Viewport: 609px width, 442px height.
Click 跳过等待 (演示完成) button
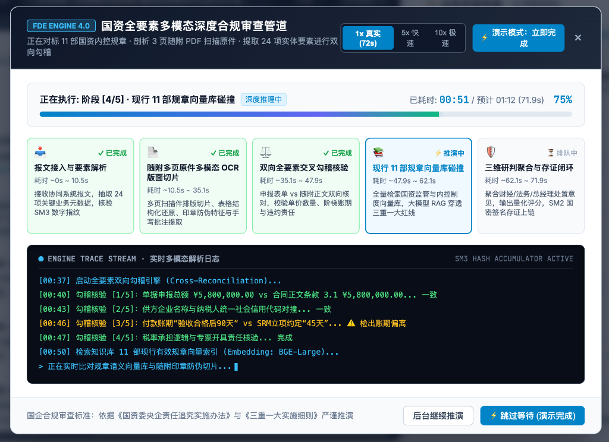pyautogui.click(x=532, y=416)
